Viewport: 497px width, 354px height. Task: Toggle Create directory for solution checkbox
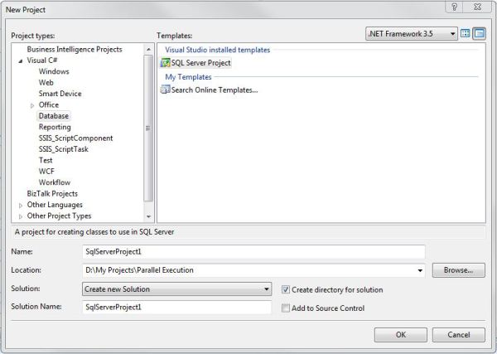[x=286, y=289]
